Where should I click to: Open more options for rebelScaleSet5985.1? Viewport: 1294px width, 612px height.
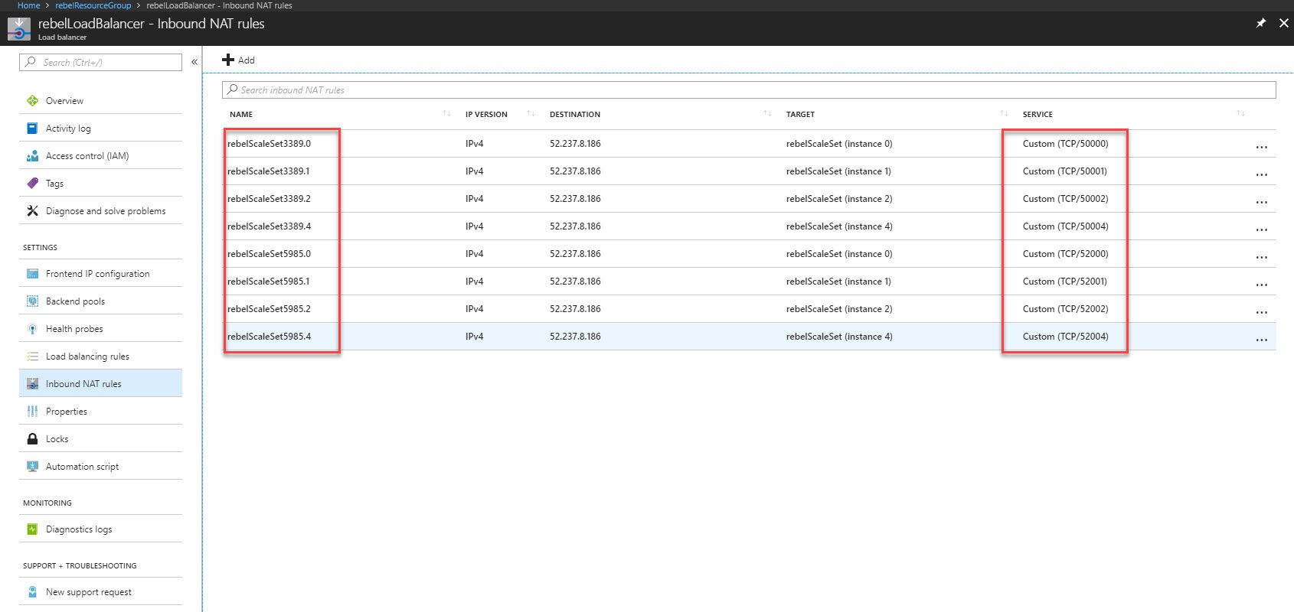point(1261,284)
